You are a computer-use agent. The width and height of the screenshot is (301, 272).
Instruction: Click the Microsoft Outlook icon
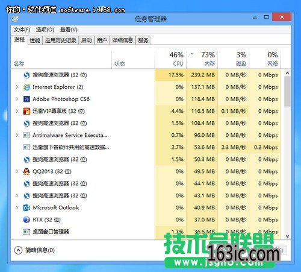click(26, 207)
